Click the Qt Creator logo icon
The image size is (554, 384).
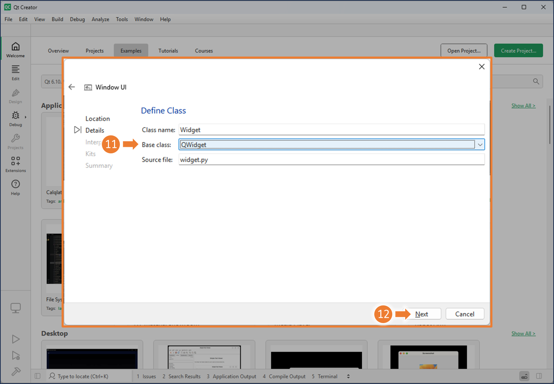coord(7,7)
